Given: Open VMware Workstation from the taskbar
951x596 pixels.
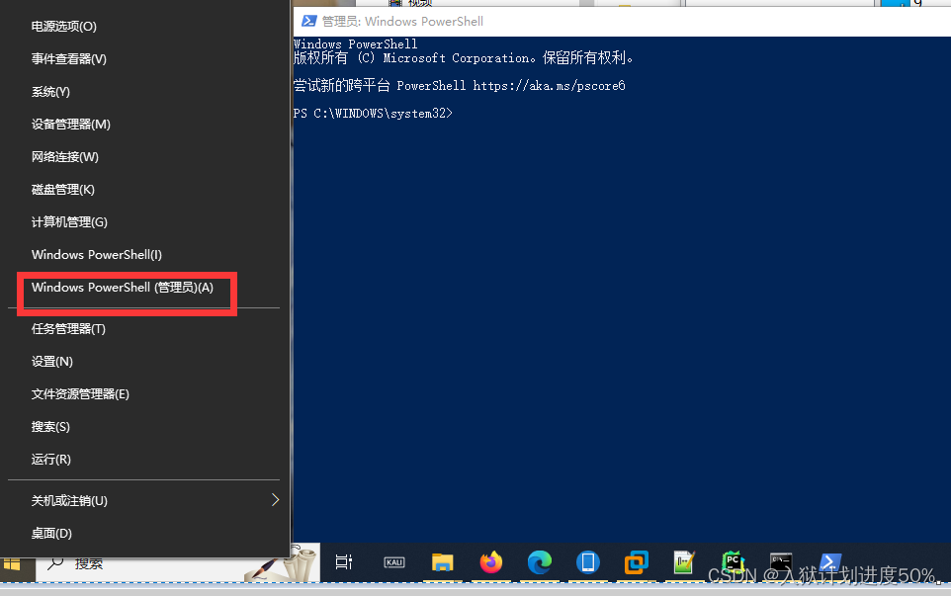Looking at the screenshot, I should tap(637, 562).
